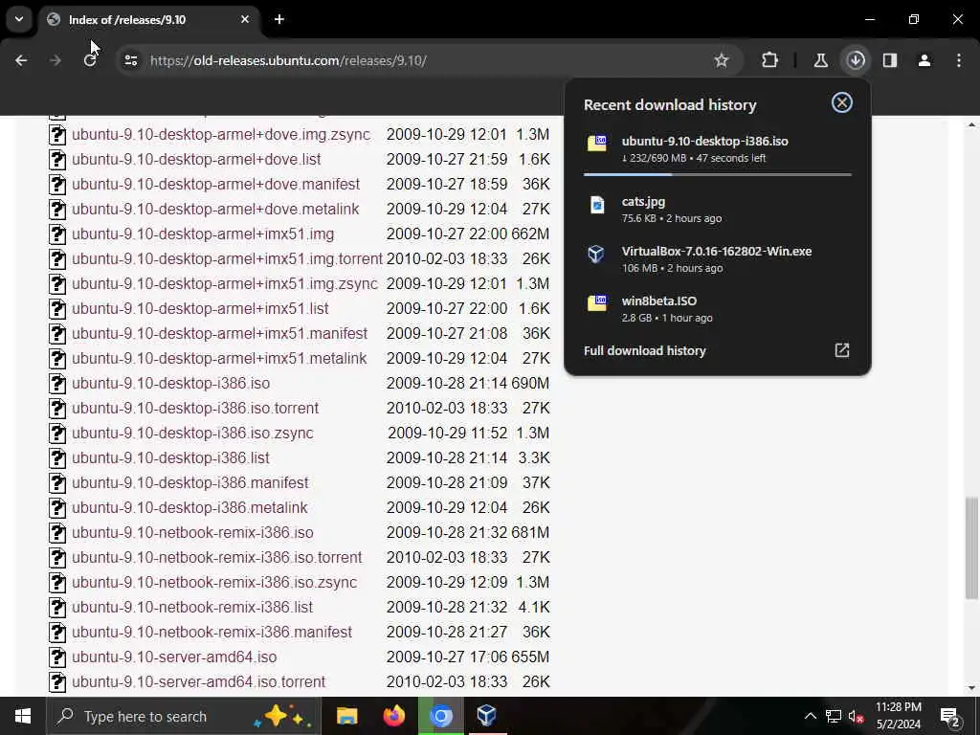Open the Chrome three-dot menu

959,60
